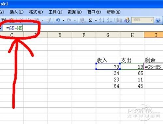Select column H header
The height and width of the screenshot is (124, 163).
point(132,35)
